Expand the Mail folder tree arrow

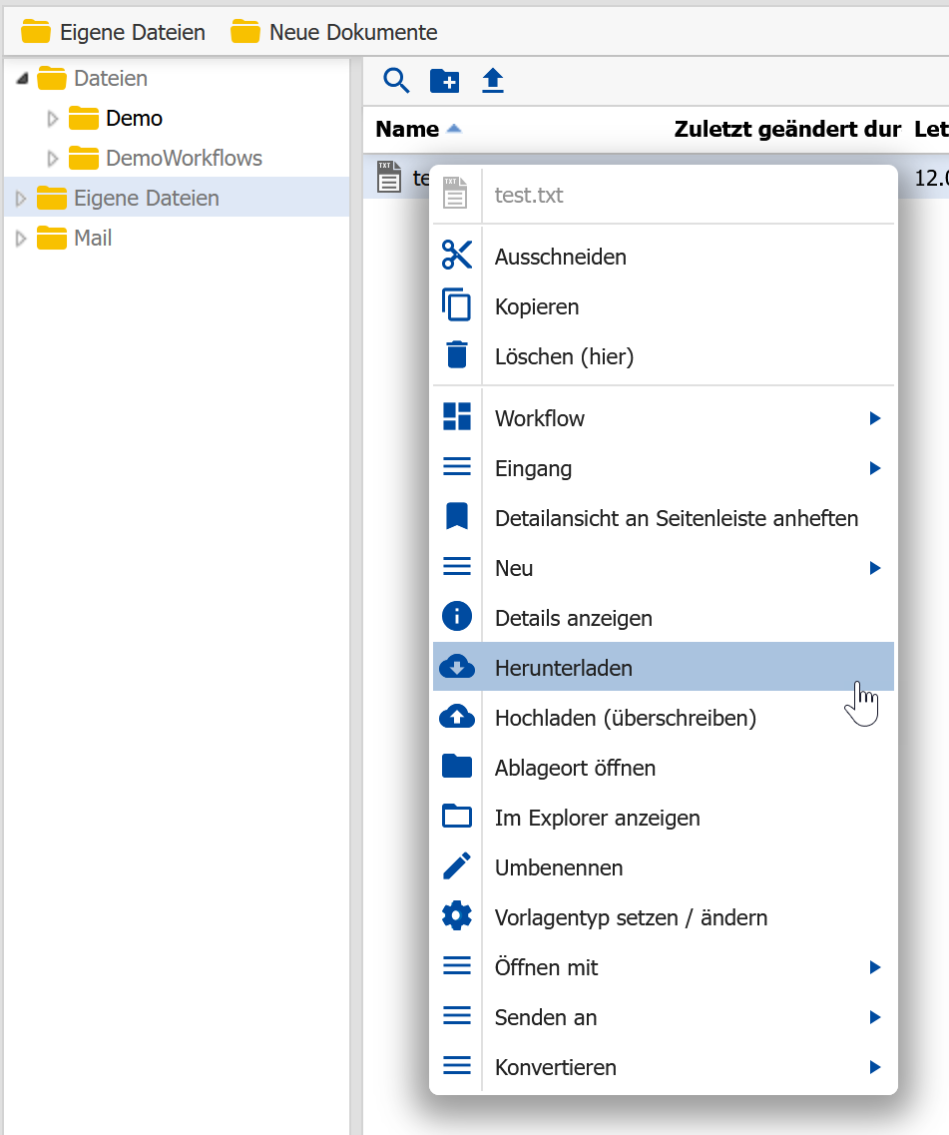pos(21,238)
